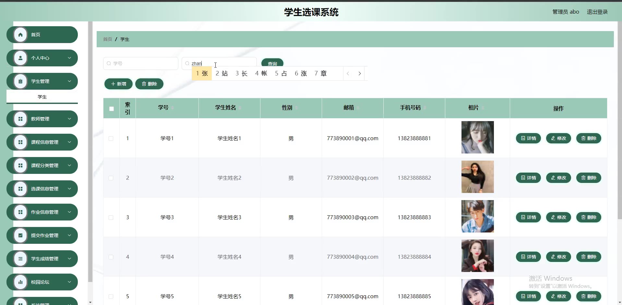Image resolution: width=622 pixels, height=305 pixels.
Task: Open the 学生 submenu item
Action: 42,97
